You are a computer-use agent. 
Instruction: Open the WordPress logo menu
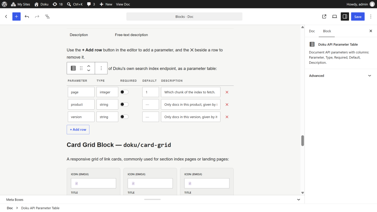click(4, 4)
